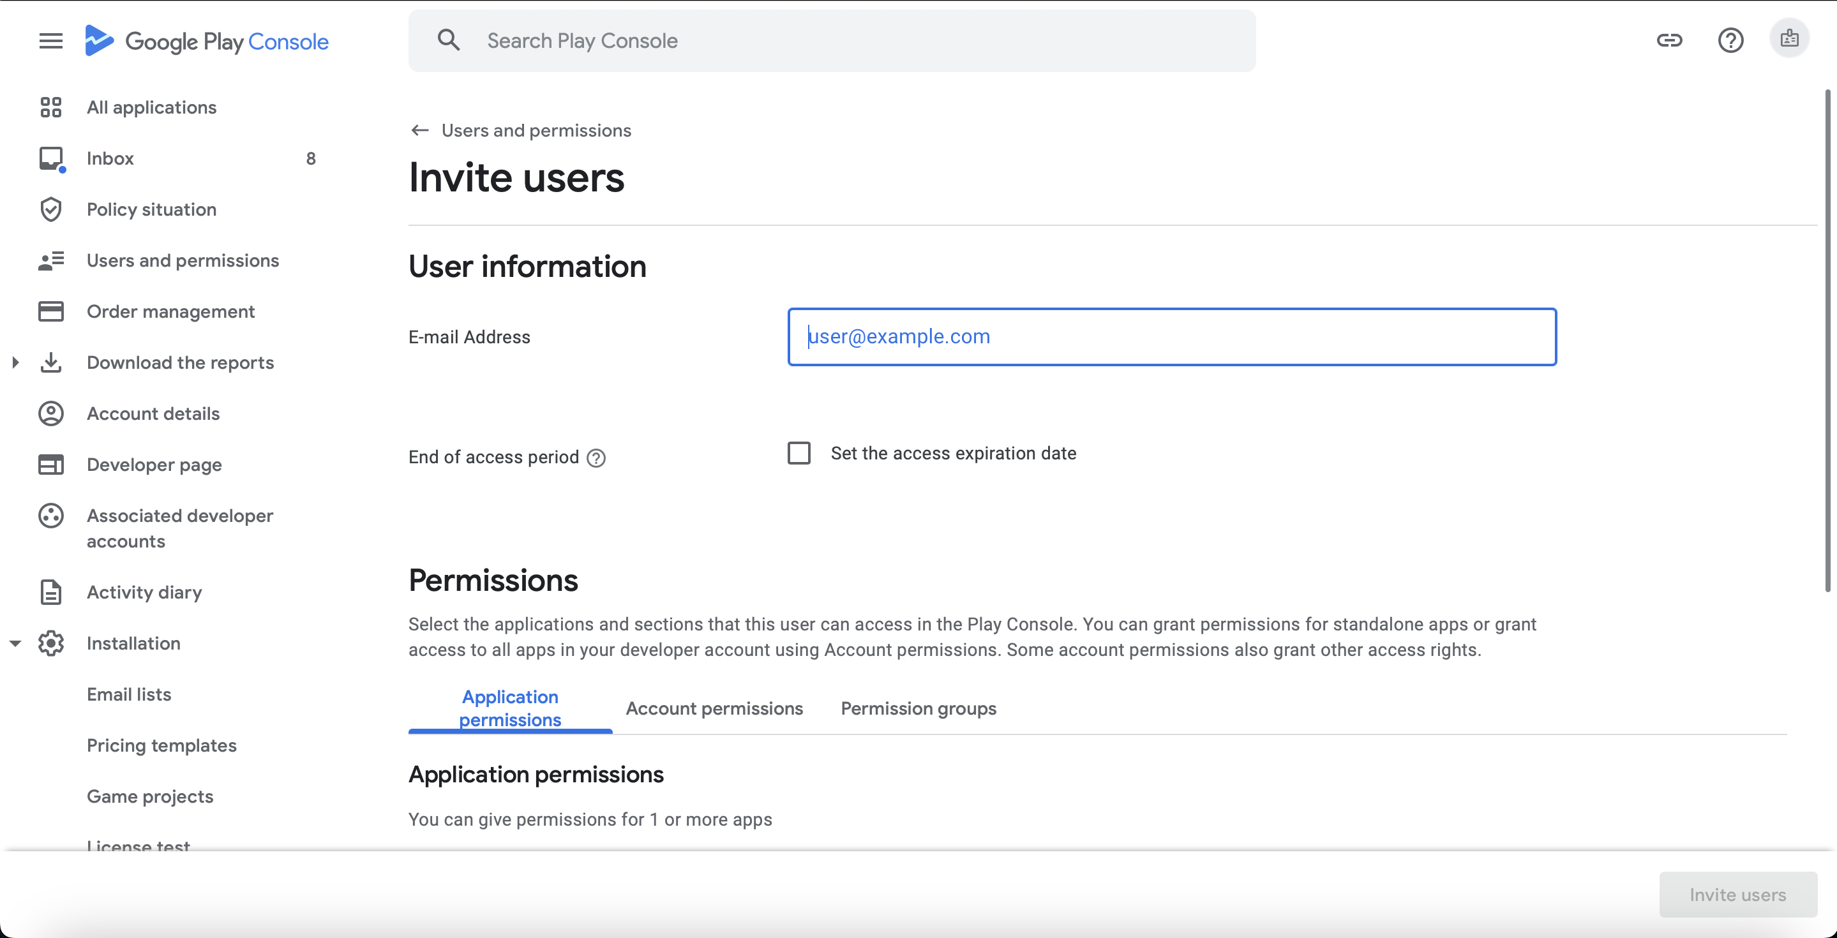Click the Invite users button
The image size is (1837, 938).
coord(1737,895)
